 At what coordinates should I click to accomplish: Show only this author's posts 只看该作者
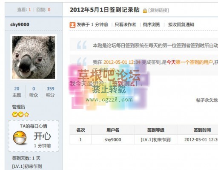(125, 25)
